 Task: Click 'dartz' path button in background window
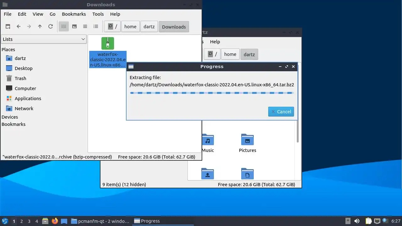click(249, 54)
